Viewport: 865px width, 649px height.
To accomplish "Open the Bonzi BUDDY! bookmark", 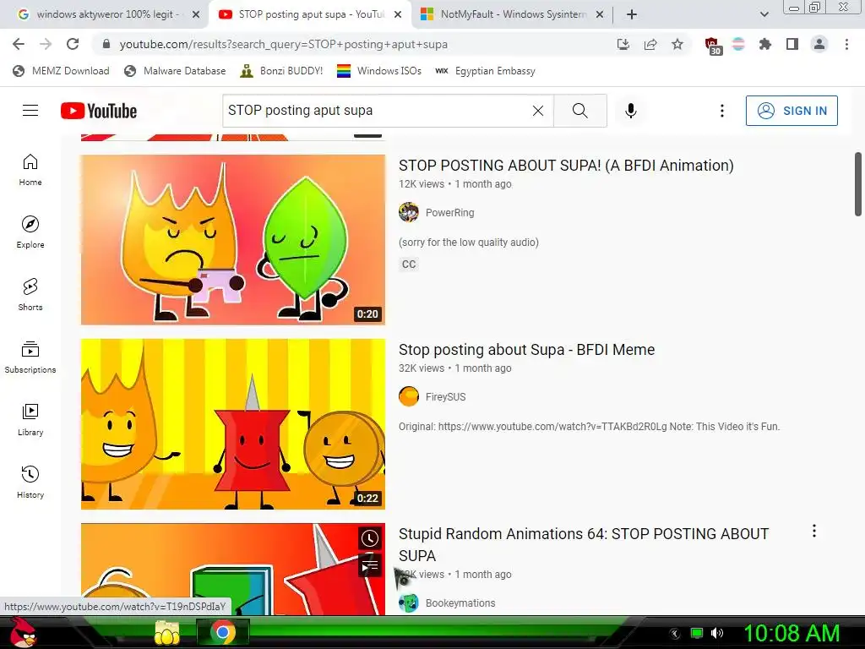I will [x=282, y=71].
